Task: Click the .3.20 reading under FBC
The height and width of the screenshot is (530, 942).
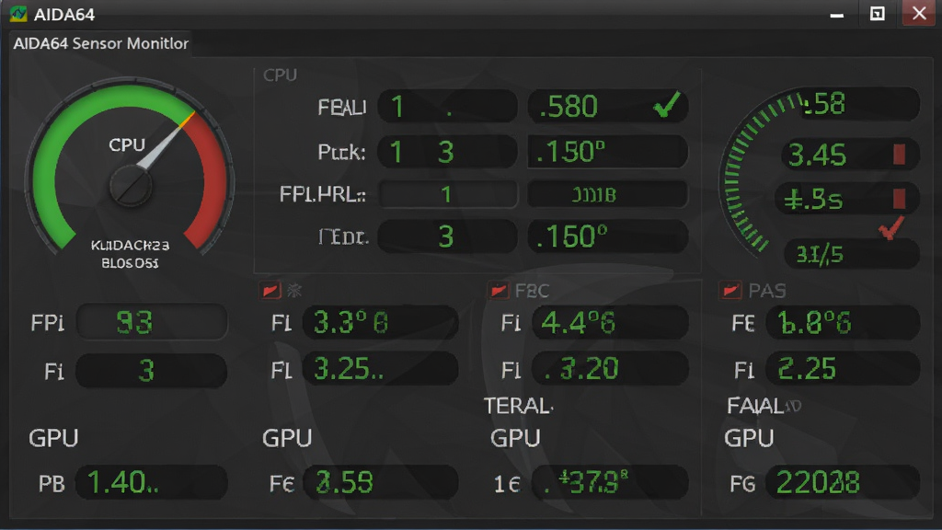Action: tap(610, 368)
